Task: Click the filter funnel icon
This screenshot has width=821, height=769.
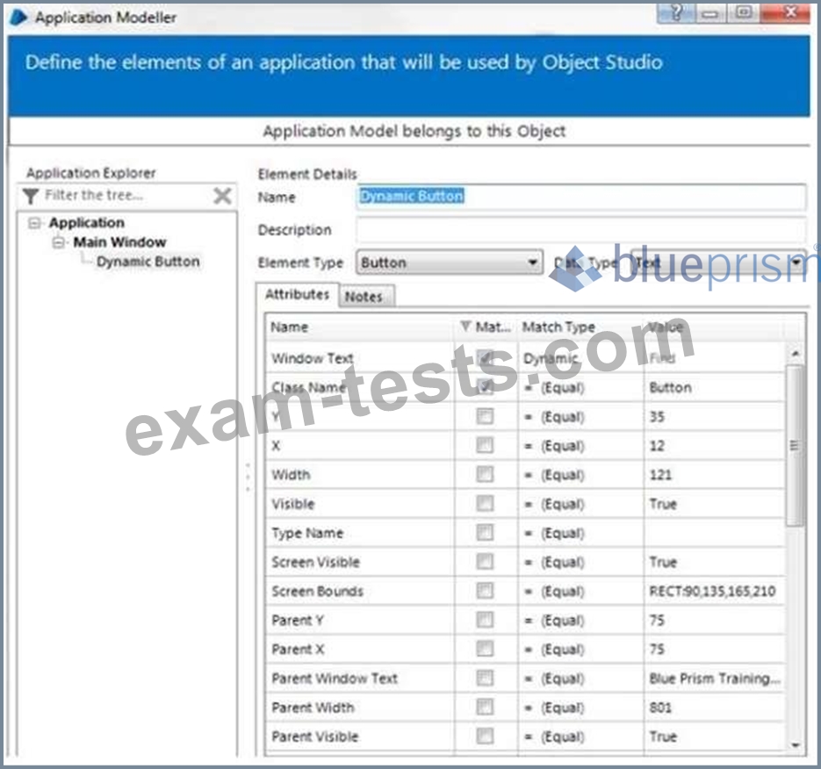Action: click(31, 197)
